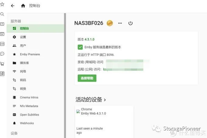Select 控制台 in the server menu
Image resolution: width=207 pixels, height=138 pixels.
35,28
